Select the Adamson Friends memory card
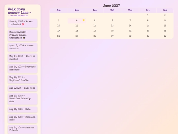The width and height of the screenshot is (178, 134). pos(22,129)
